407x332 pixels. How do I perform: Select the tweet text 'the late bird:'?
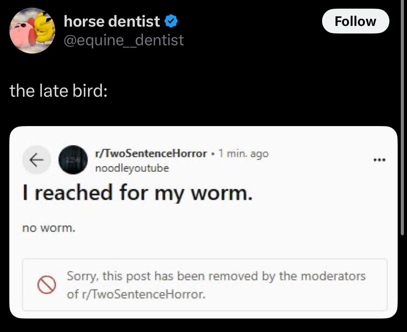58,91
